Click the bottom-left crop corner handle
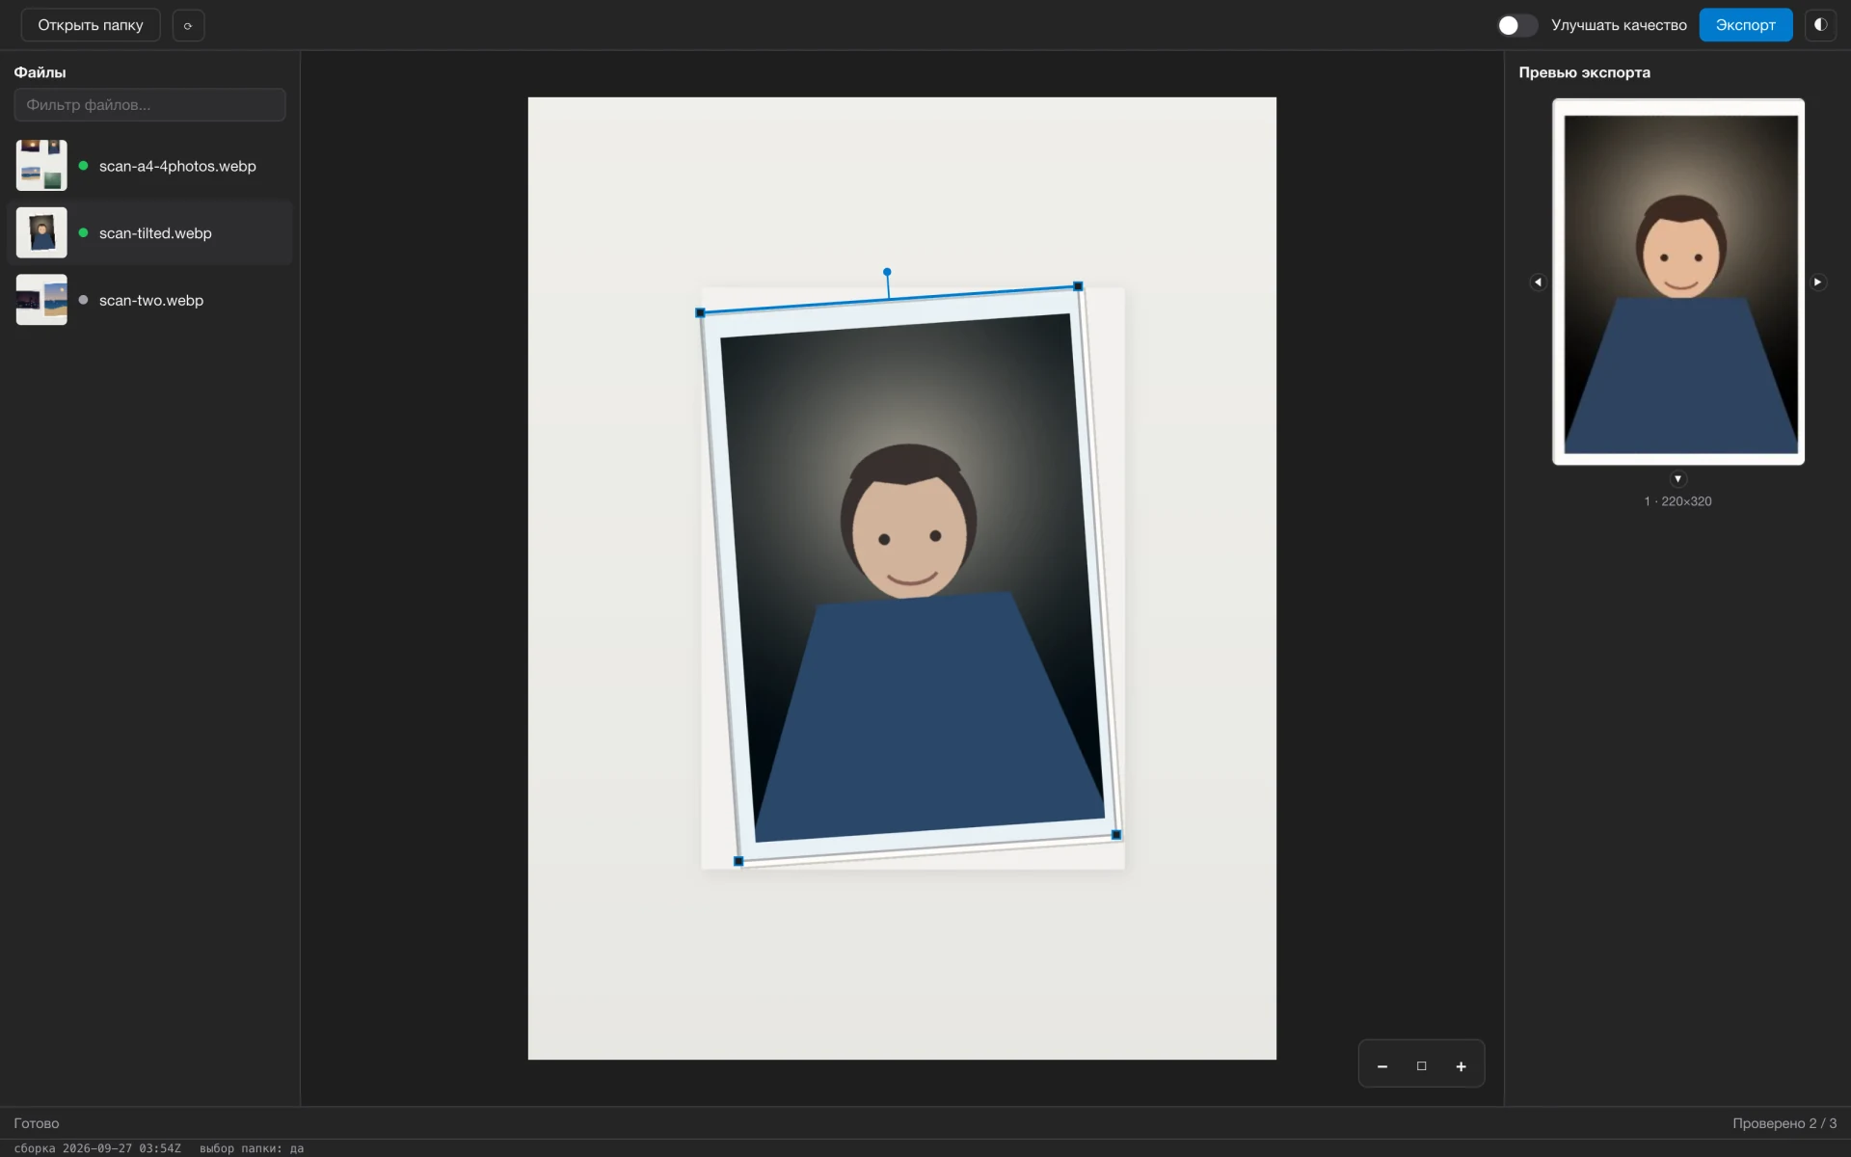The width and height of the screenshot is (1851, 1157). (738, 862)
